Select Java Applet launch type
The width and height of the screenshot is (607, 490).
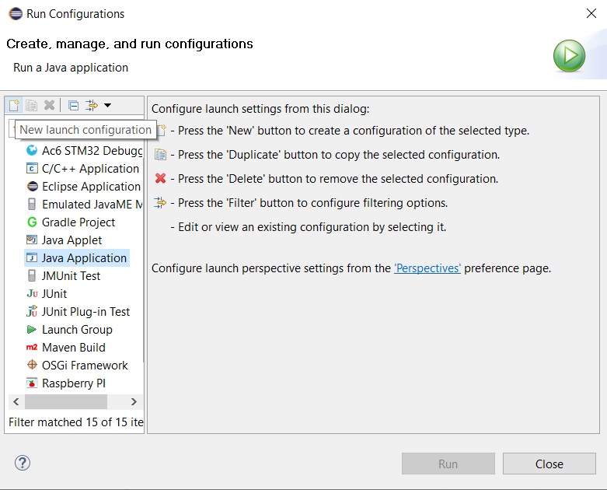pyautogui.click(x=64, y=240)
